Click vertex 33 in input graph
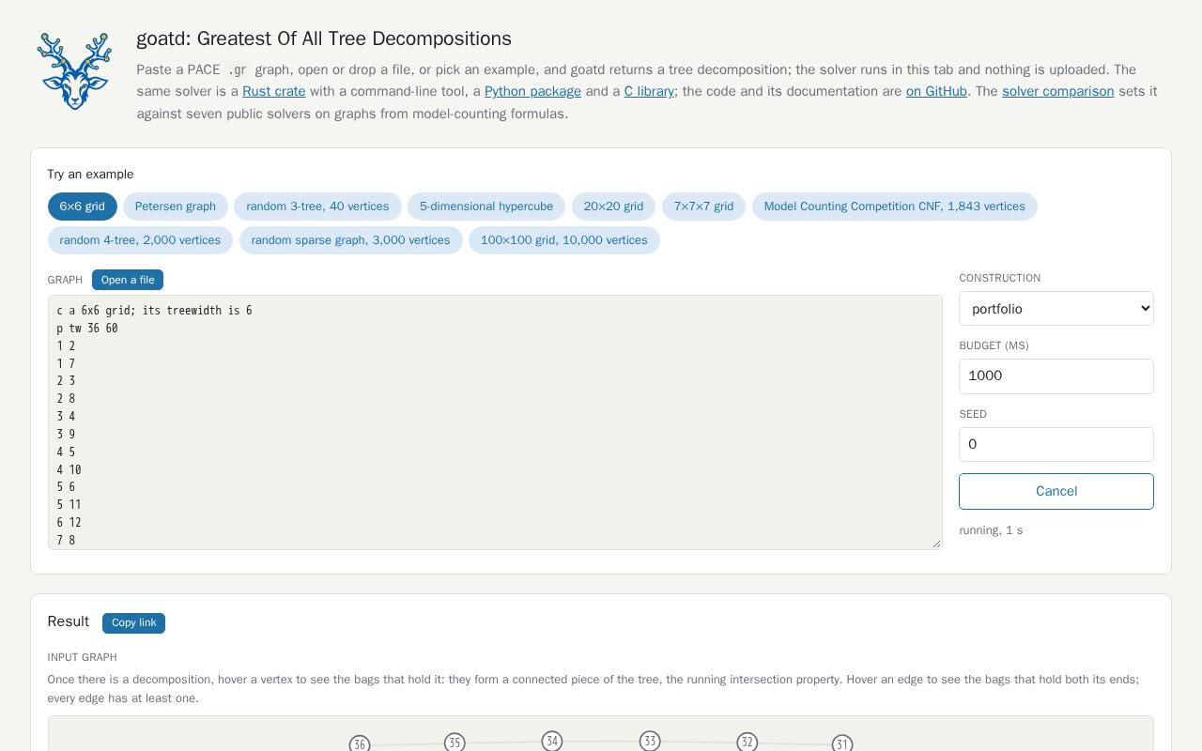This screenshot has width=1202, height=751. [650, 742]
